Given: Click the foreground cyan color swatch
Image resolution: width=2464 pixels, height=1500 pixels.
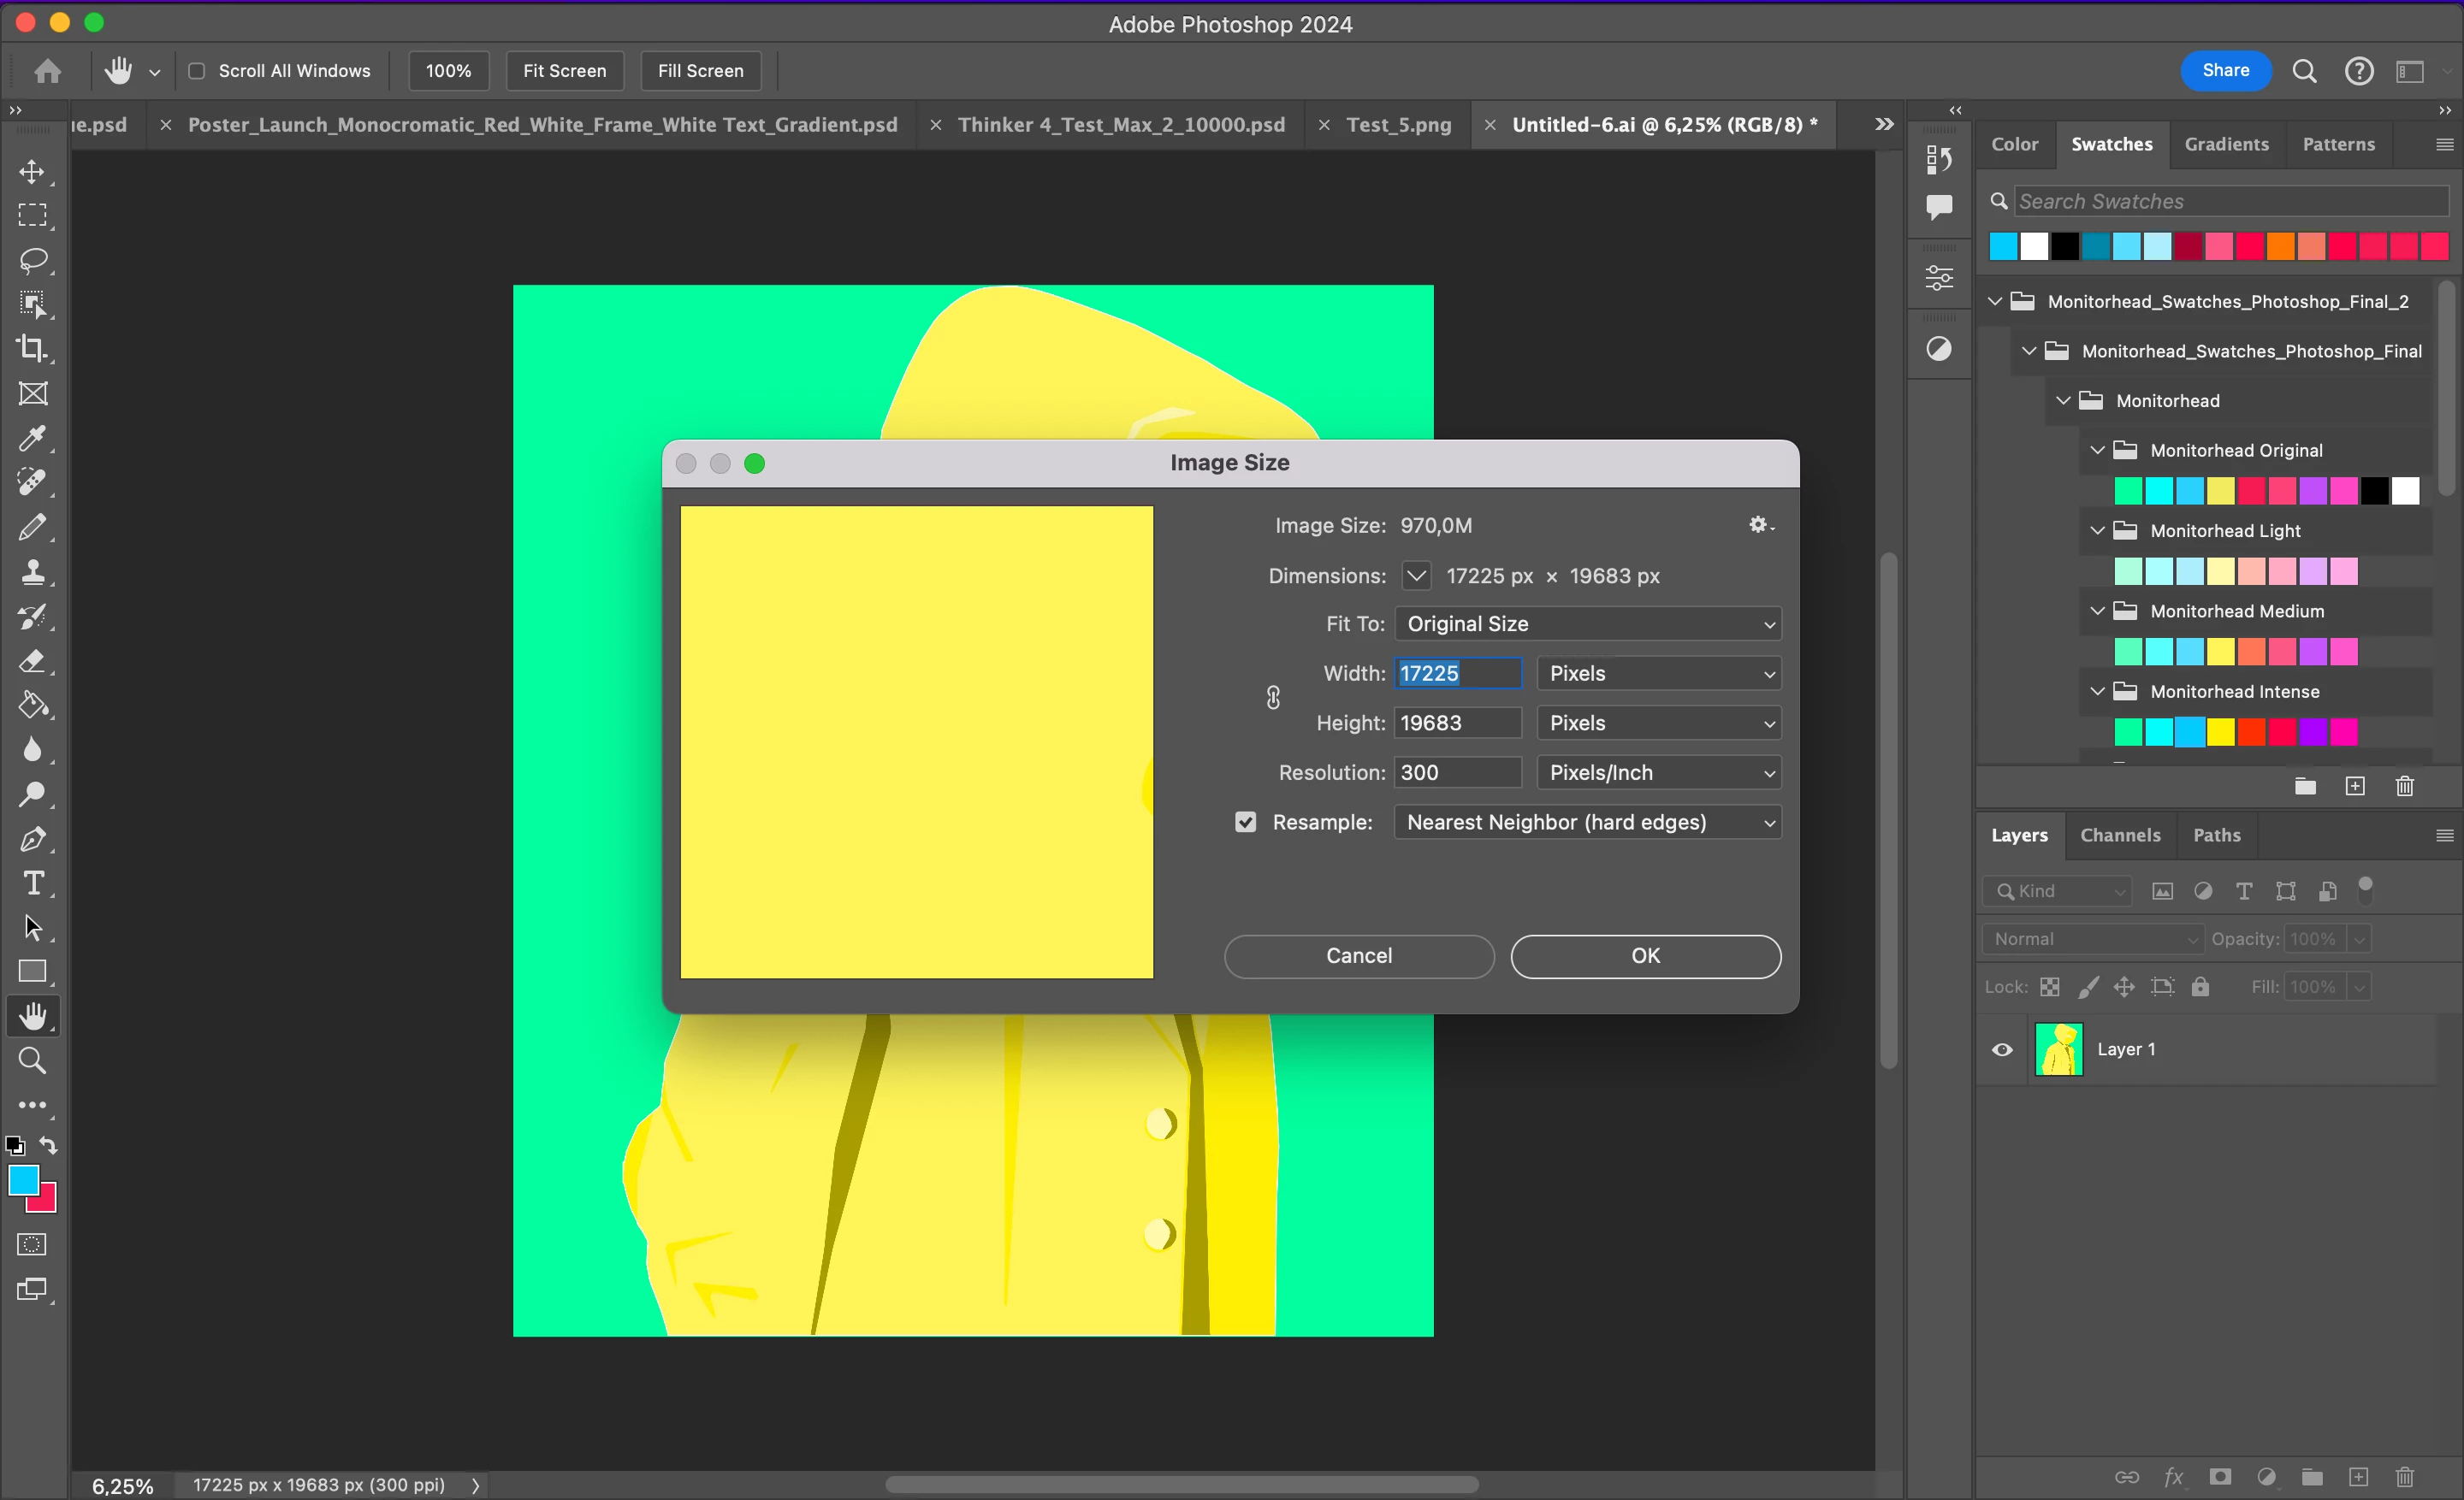Looking at the screenshot, I should [x=23, y=1180].
